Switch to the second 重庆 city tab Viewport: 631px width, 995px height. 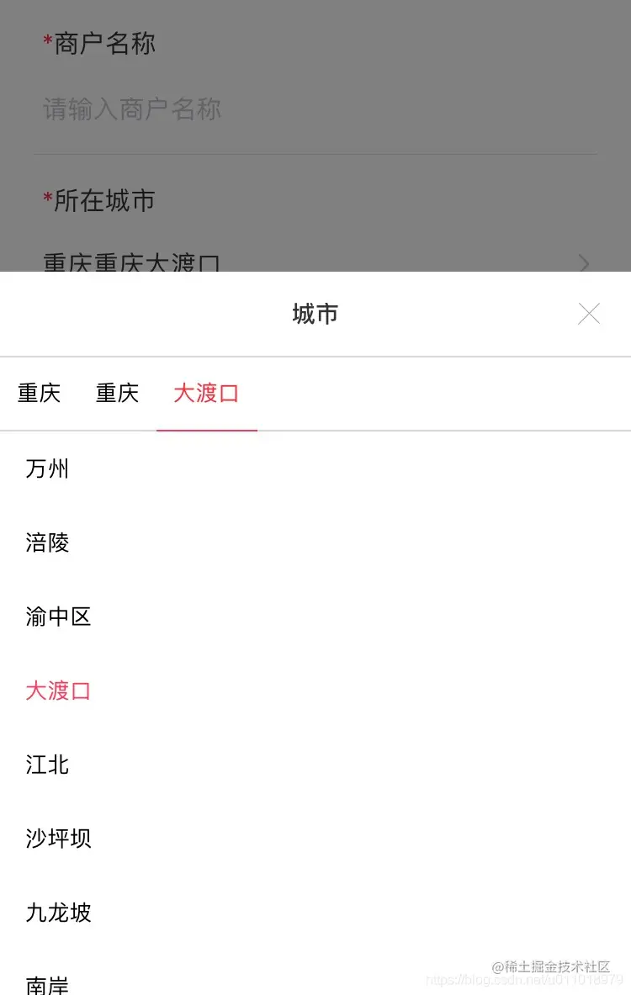point(116,393)
